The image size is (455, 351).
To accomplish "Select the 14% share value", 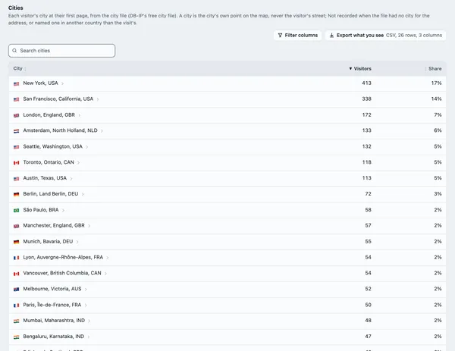I will point(437,99).
